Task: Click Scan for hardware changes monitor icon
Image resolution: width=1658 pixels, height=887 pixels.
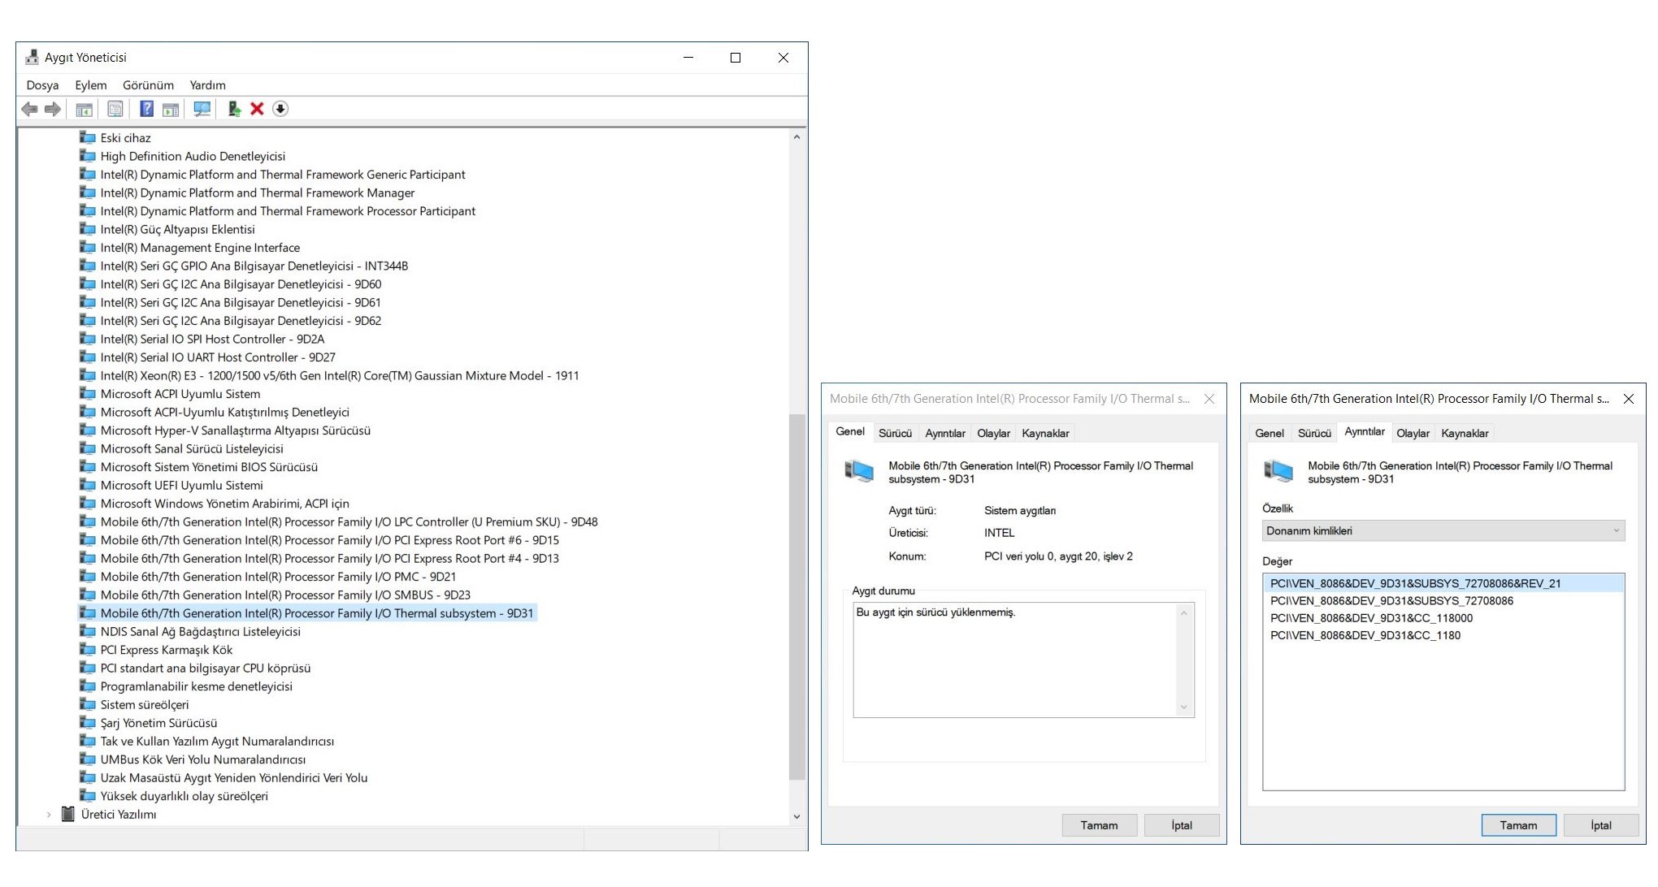Action: (202, 109)
